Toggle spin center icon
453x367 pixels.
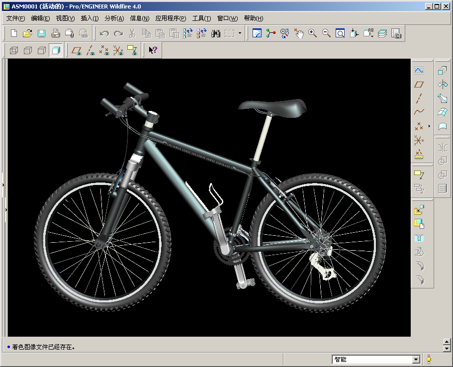point(271,33)
